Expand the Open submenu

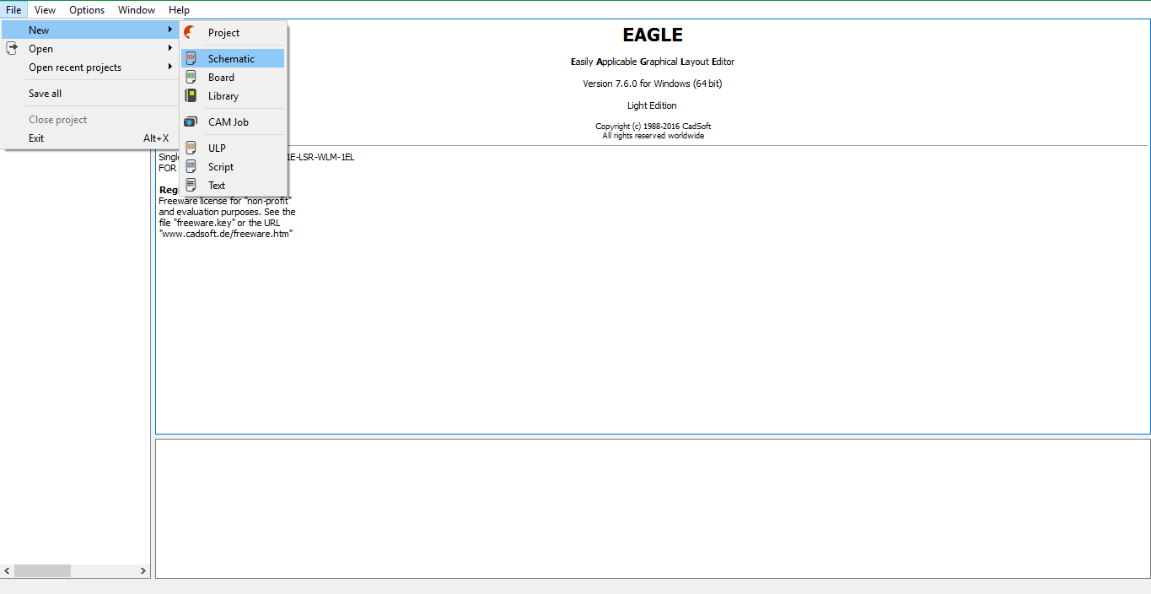(89, 49)
